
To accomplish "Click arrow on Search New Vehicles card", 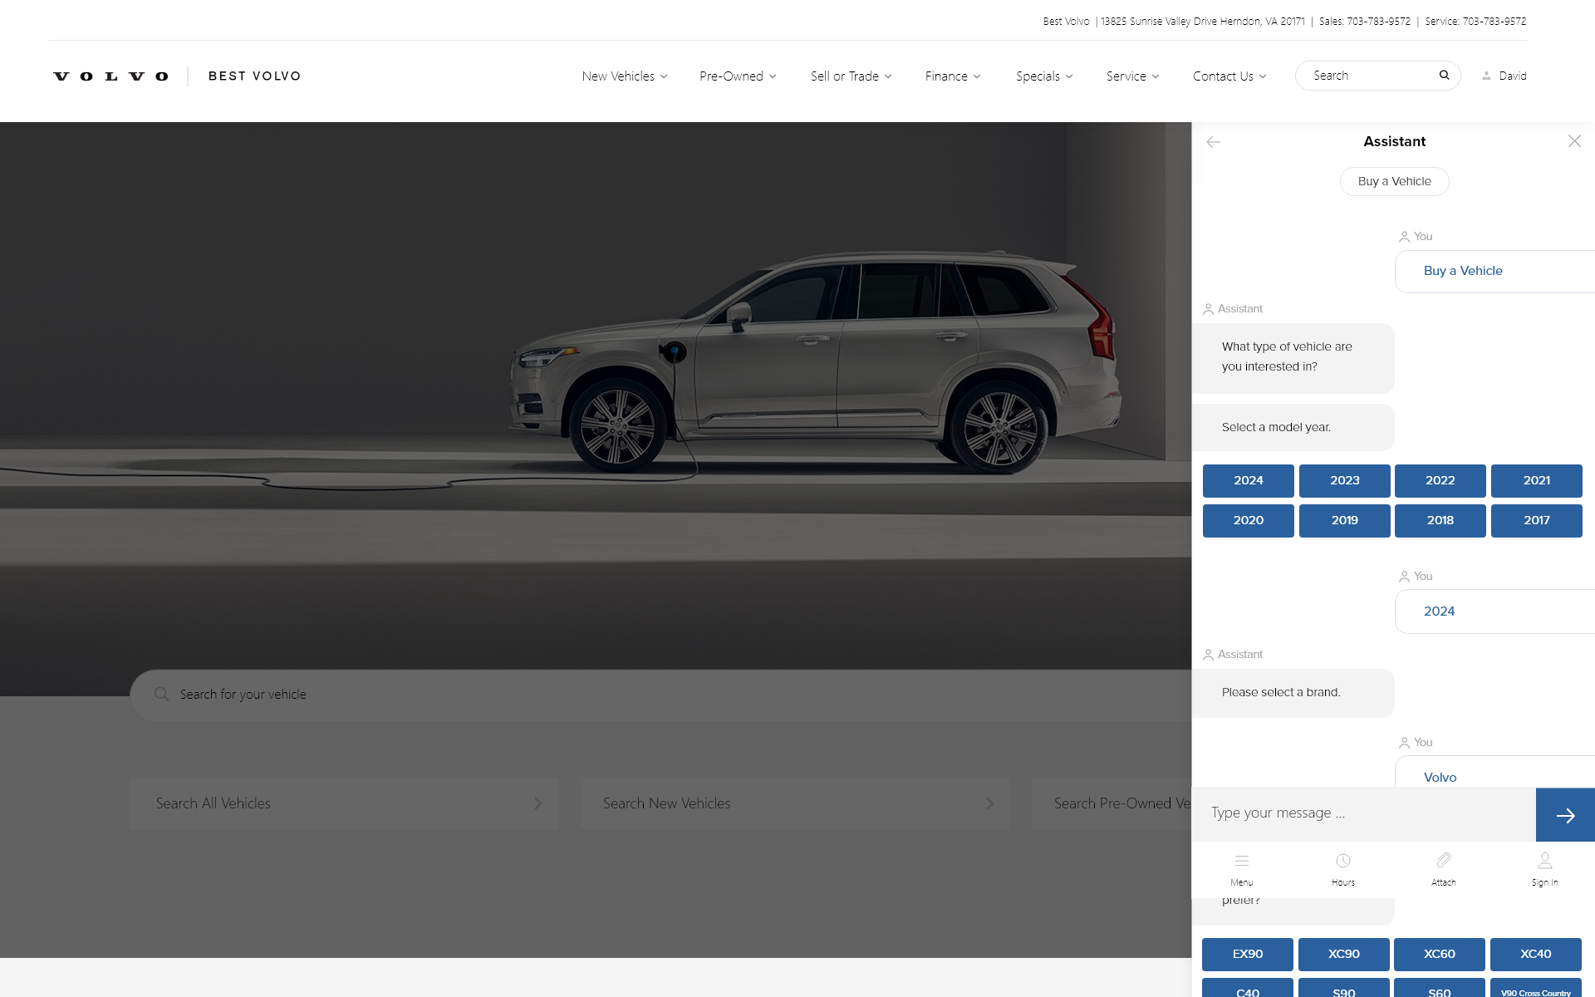I will (989, 803).
